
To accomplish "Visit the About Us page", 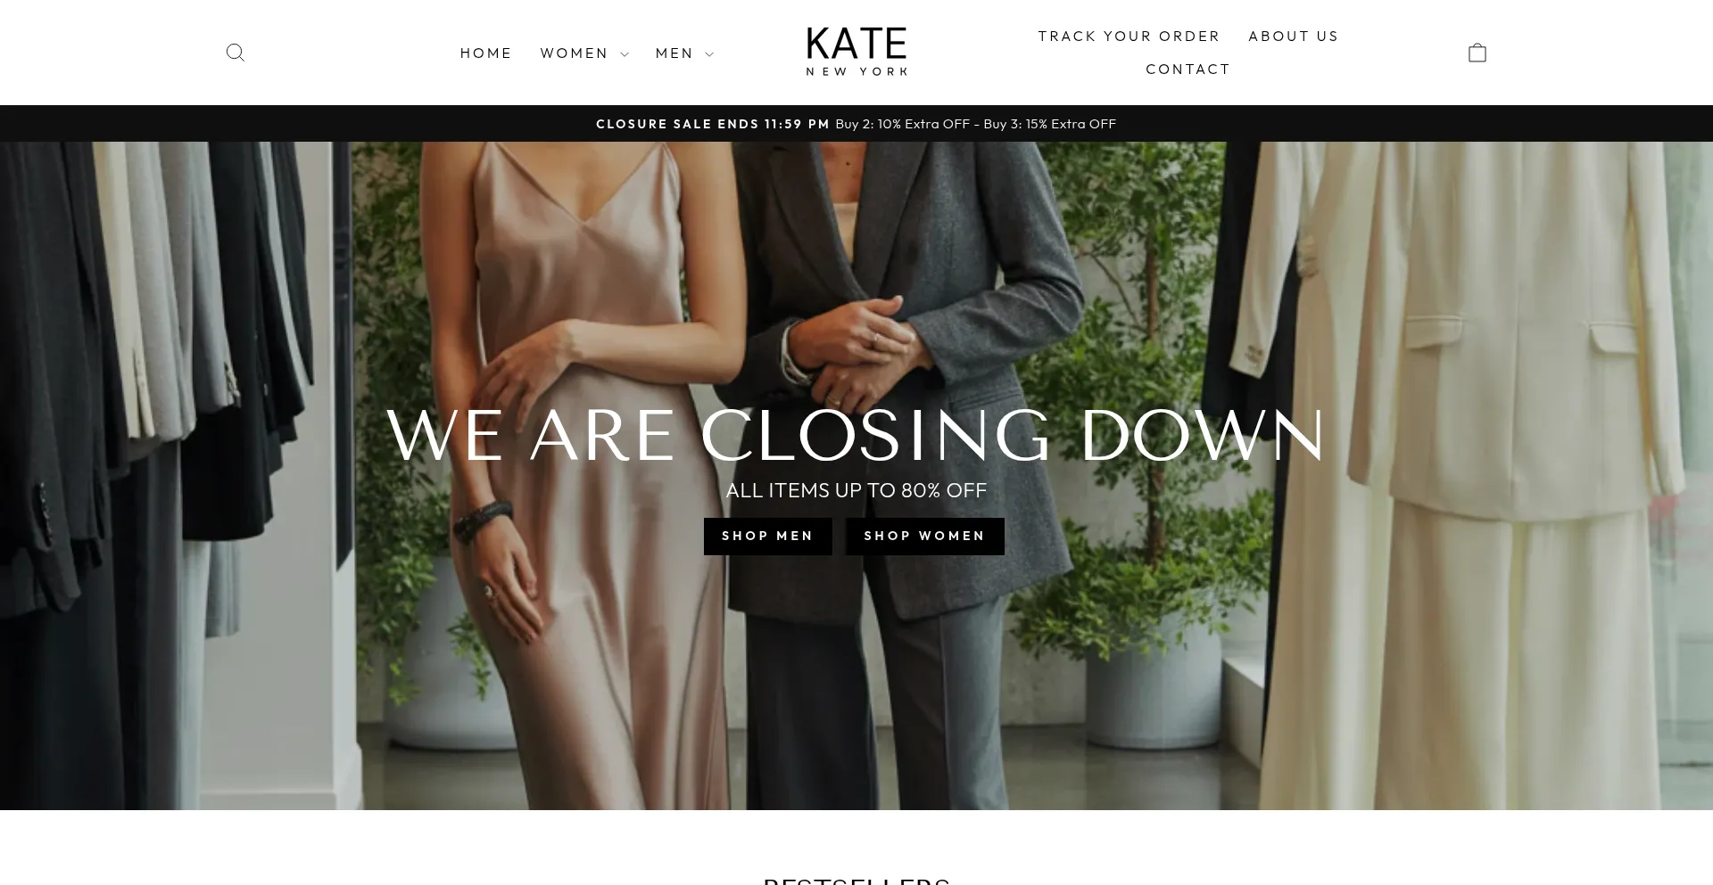I will pos(1294,37).
